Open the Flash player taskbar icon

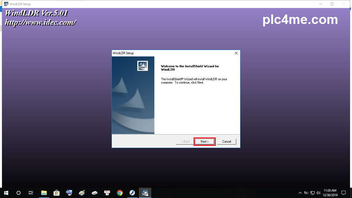click(132, 193)
